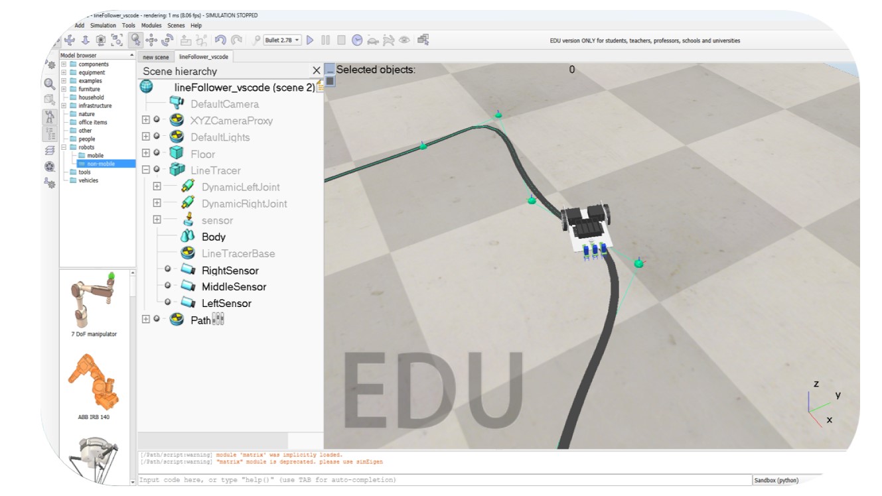Click the stop simulation square icon
Screen dimensions: 882x496
[x=341, y=40]
